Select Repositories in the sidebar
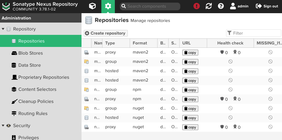Viewport: 282px width, 140px height. click(x=41, y=41)
